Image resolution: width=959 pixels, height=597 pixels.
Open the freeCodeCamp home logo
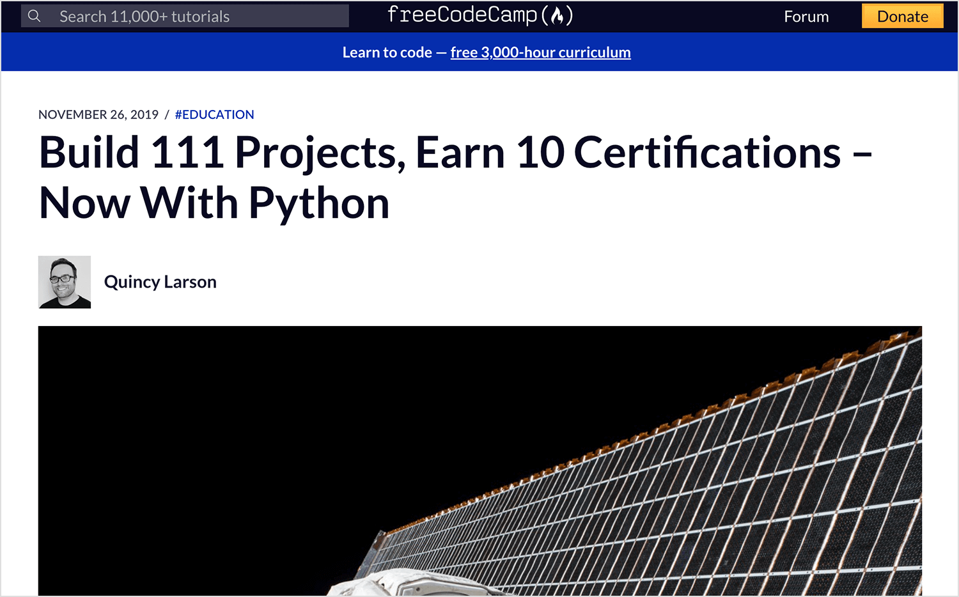tap(480, 15)
